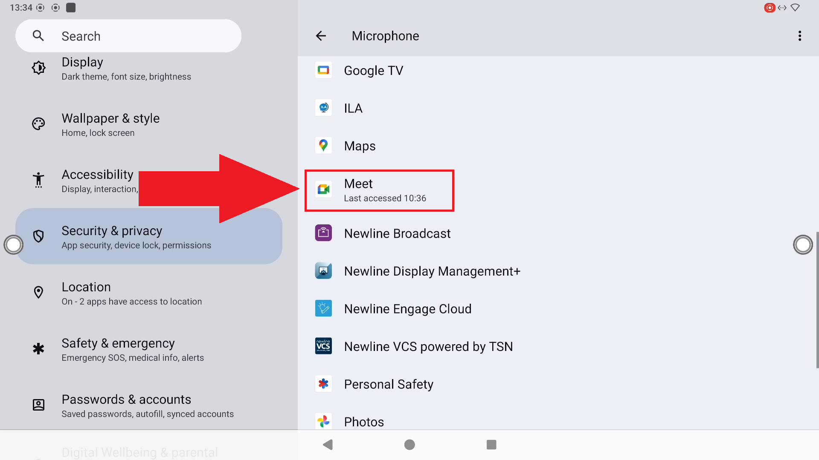Open Personal Safety permission settings

point(388,384)
